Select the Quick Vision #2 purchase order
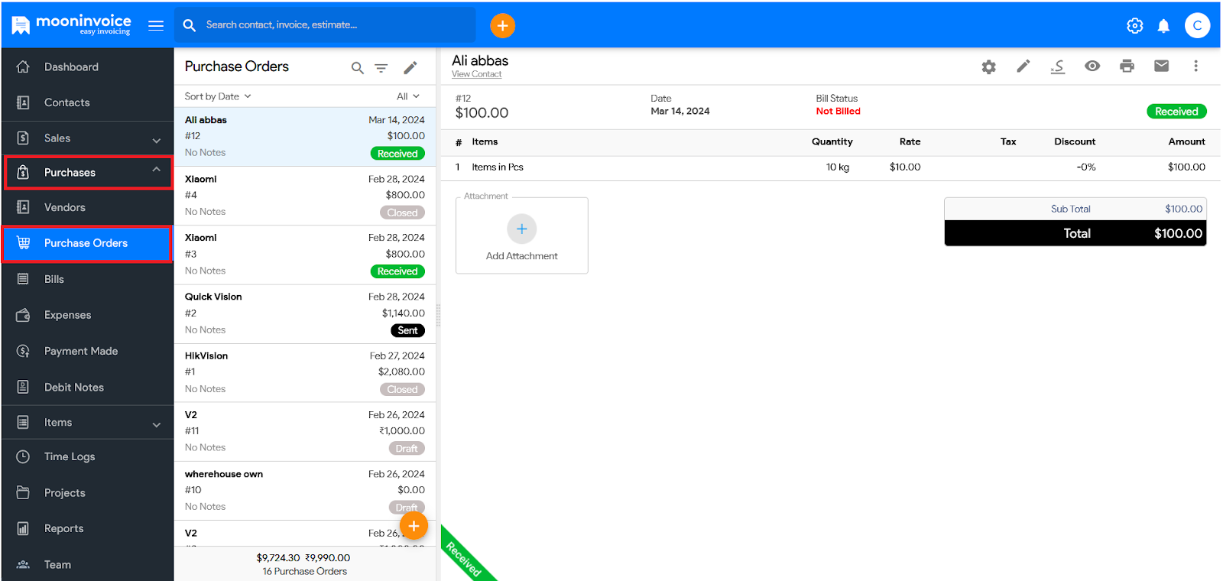The width and height of the screenshot is (1223, 581). [x=305, y=313]
